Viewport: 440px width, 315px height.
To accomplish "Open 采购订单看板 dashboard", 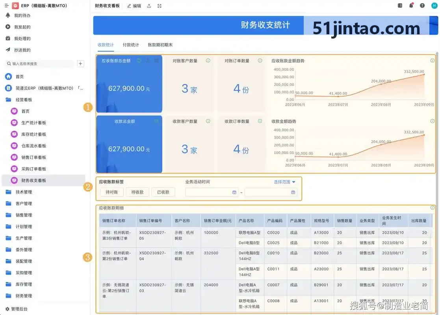I will [33, 169].
